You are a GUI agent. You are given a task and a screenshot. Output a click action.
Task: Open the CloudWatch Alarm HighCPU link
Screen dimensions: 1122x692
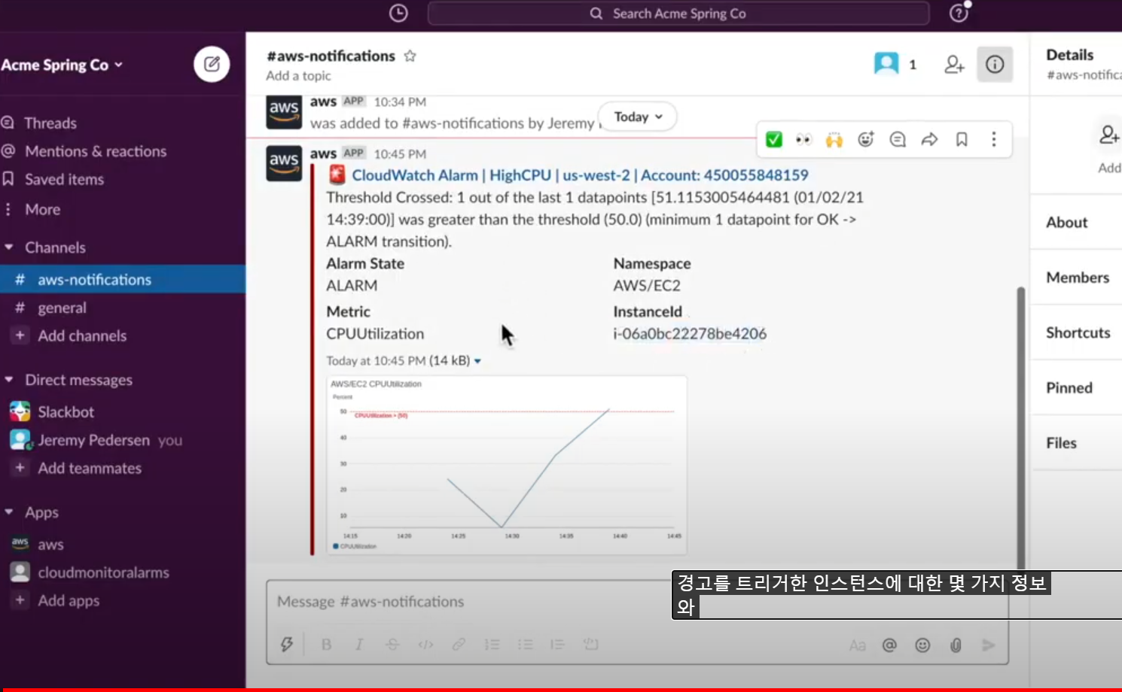pyautogui.click(x=580, y=175)
